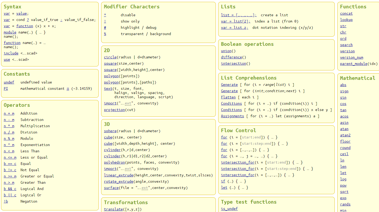Click the sqrt link in Mathematical
The height and width of the screenshot is (212, 379).
(344, 192)
